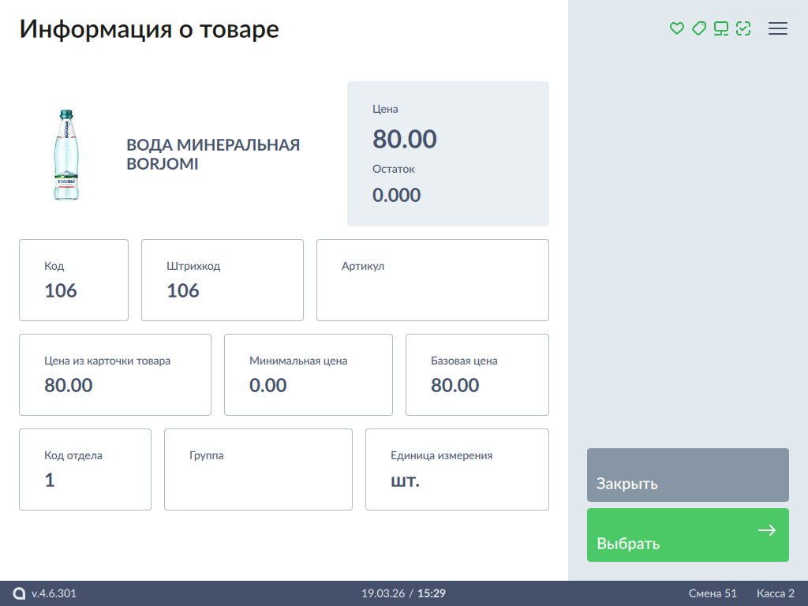Click the green price tag icon
Viewport: 808px width, 606px height.
tap(698, 28)
